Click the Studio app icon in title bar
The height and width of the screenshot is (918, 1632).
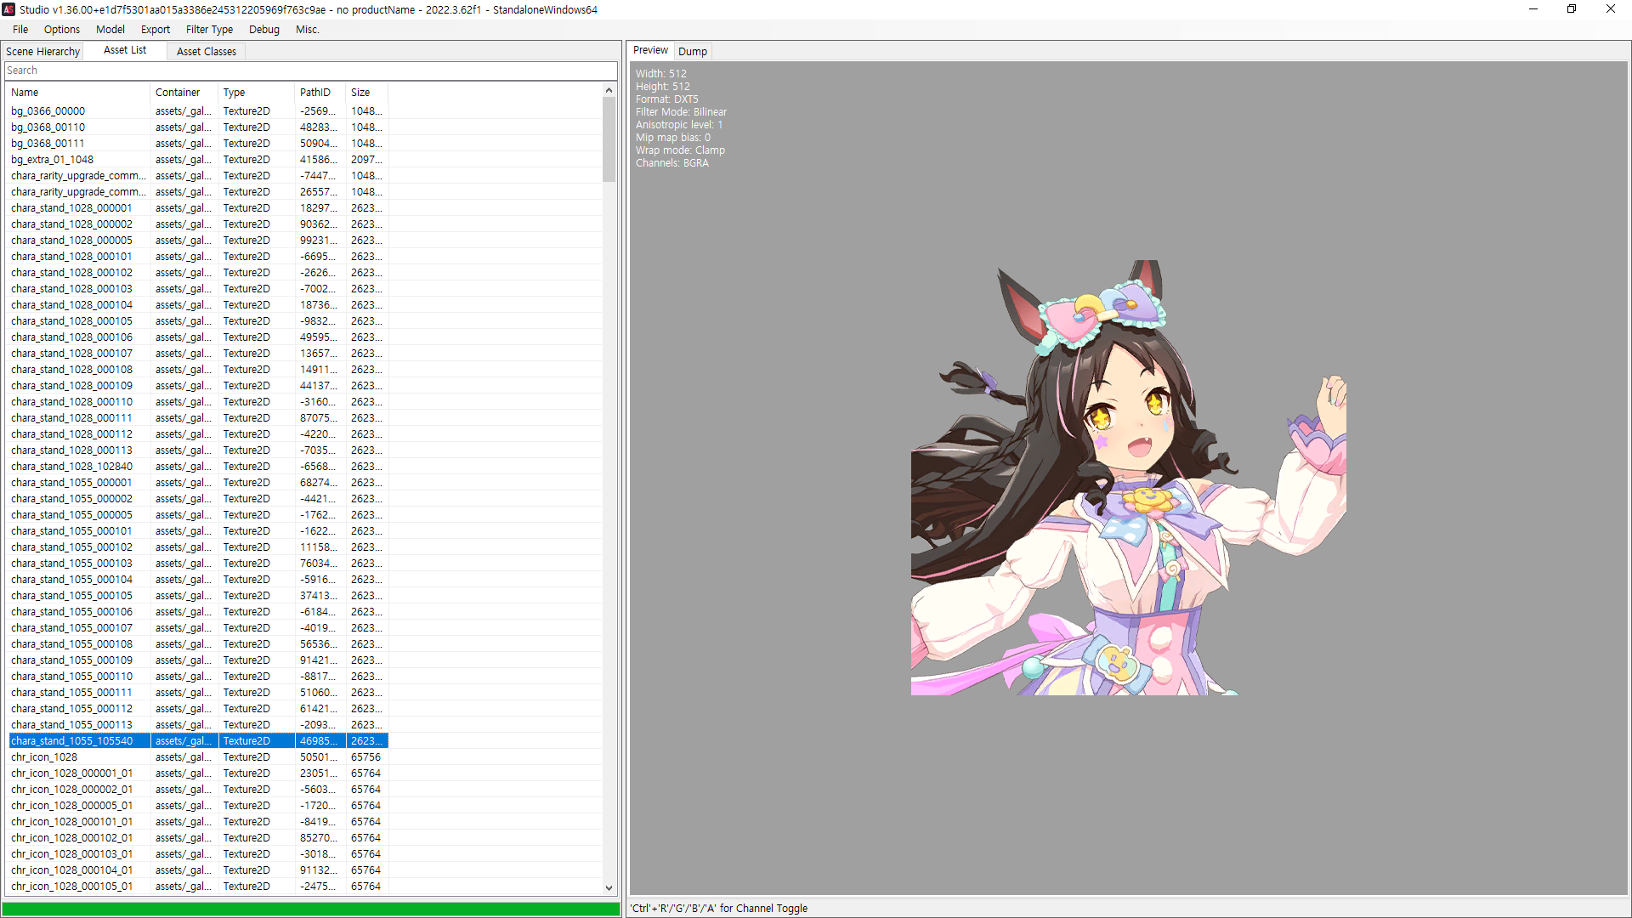pyautogui.click(x=8, y=9)
